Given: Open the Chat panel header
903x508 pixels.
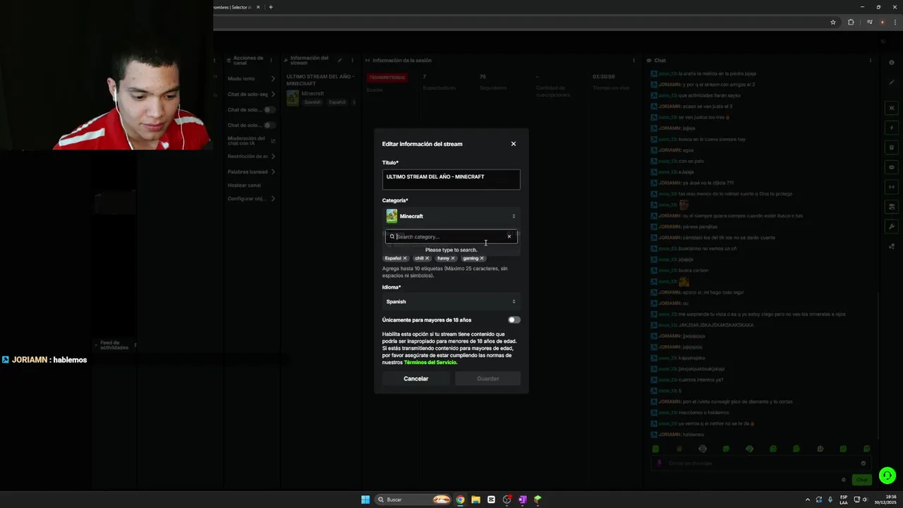Looking at the screenshot, I should click(x=660, y=60).
